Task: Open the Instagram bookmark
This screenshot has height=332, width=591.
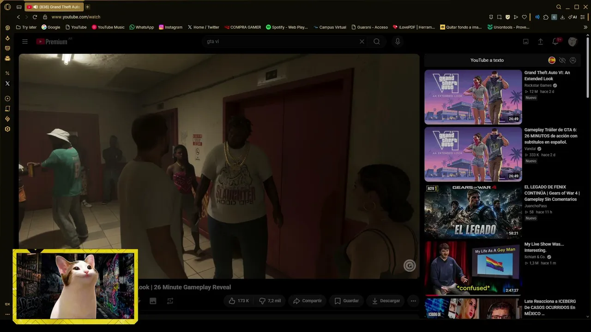Action: [170, 27]
